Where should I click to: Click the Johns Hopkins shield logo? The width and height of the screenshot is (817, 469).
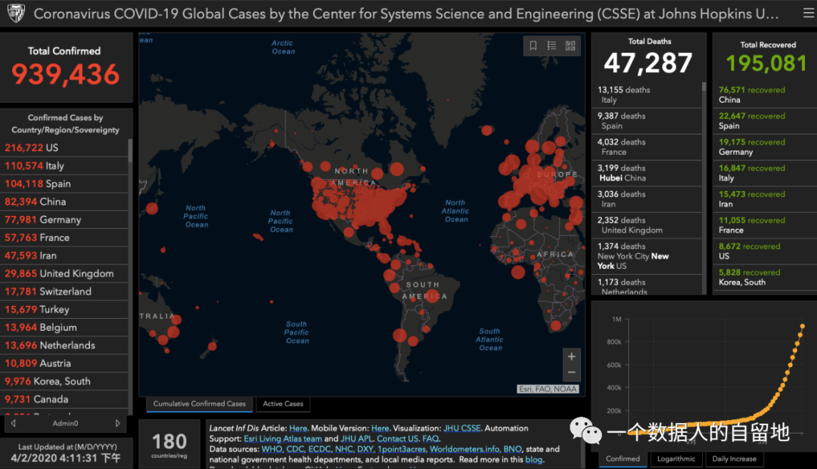15,14
